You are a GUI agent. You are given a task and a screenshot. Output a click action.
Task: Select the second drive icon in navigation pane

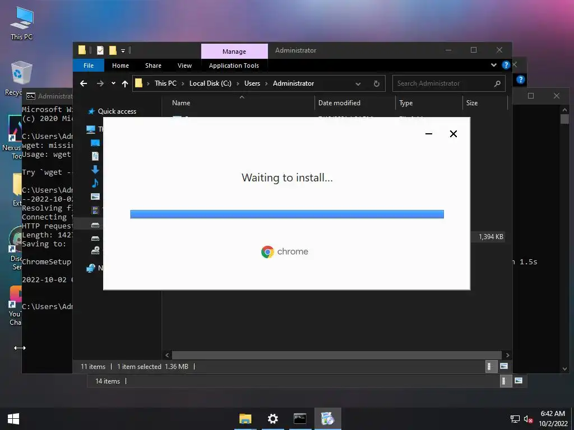[95, 239]
